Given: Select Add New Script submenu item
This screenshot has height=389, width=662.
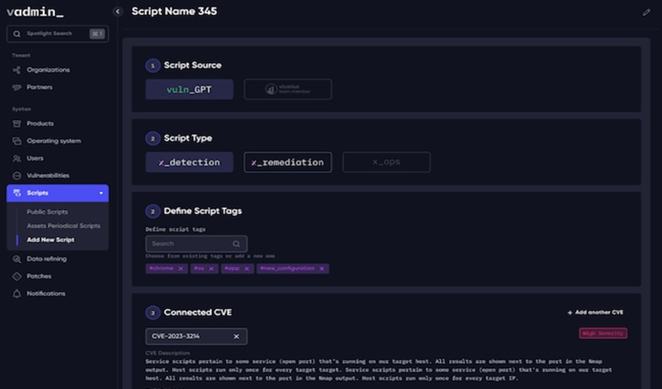Looking at the screenshot, I should (x=51, y=240).
